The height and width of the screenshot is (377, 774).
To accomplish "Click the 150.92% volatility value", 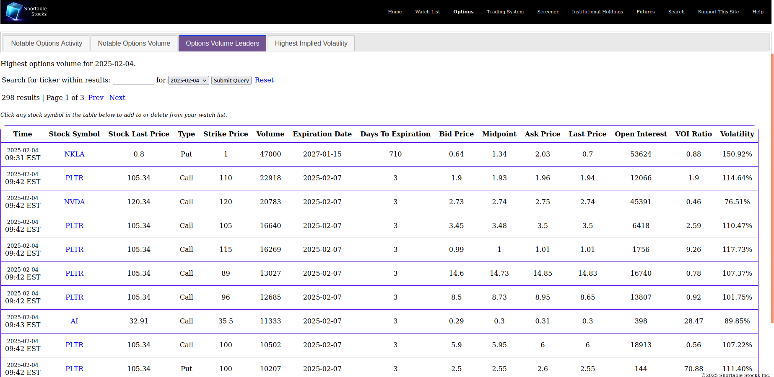I will click(737, 154).
